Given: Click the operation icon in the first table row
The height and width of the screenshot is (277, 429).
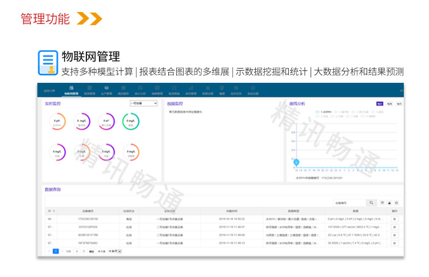Looking at the screenshot, I should click(394, 219).
